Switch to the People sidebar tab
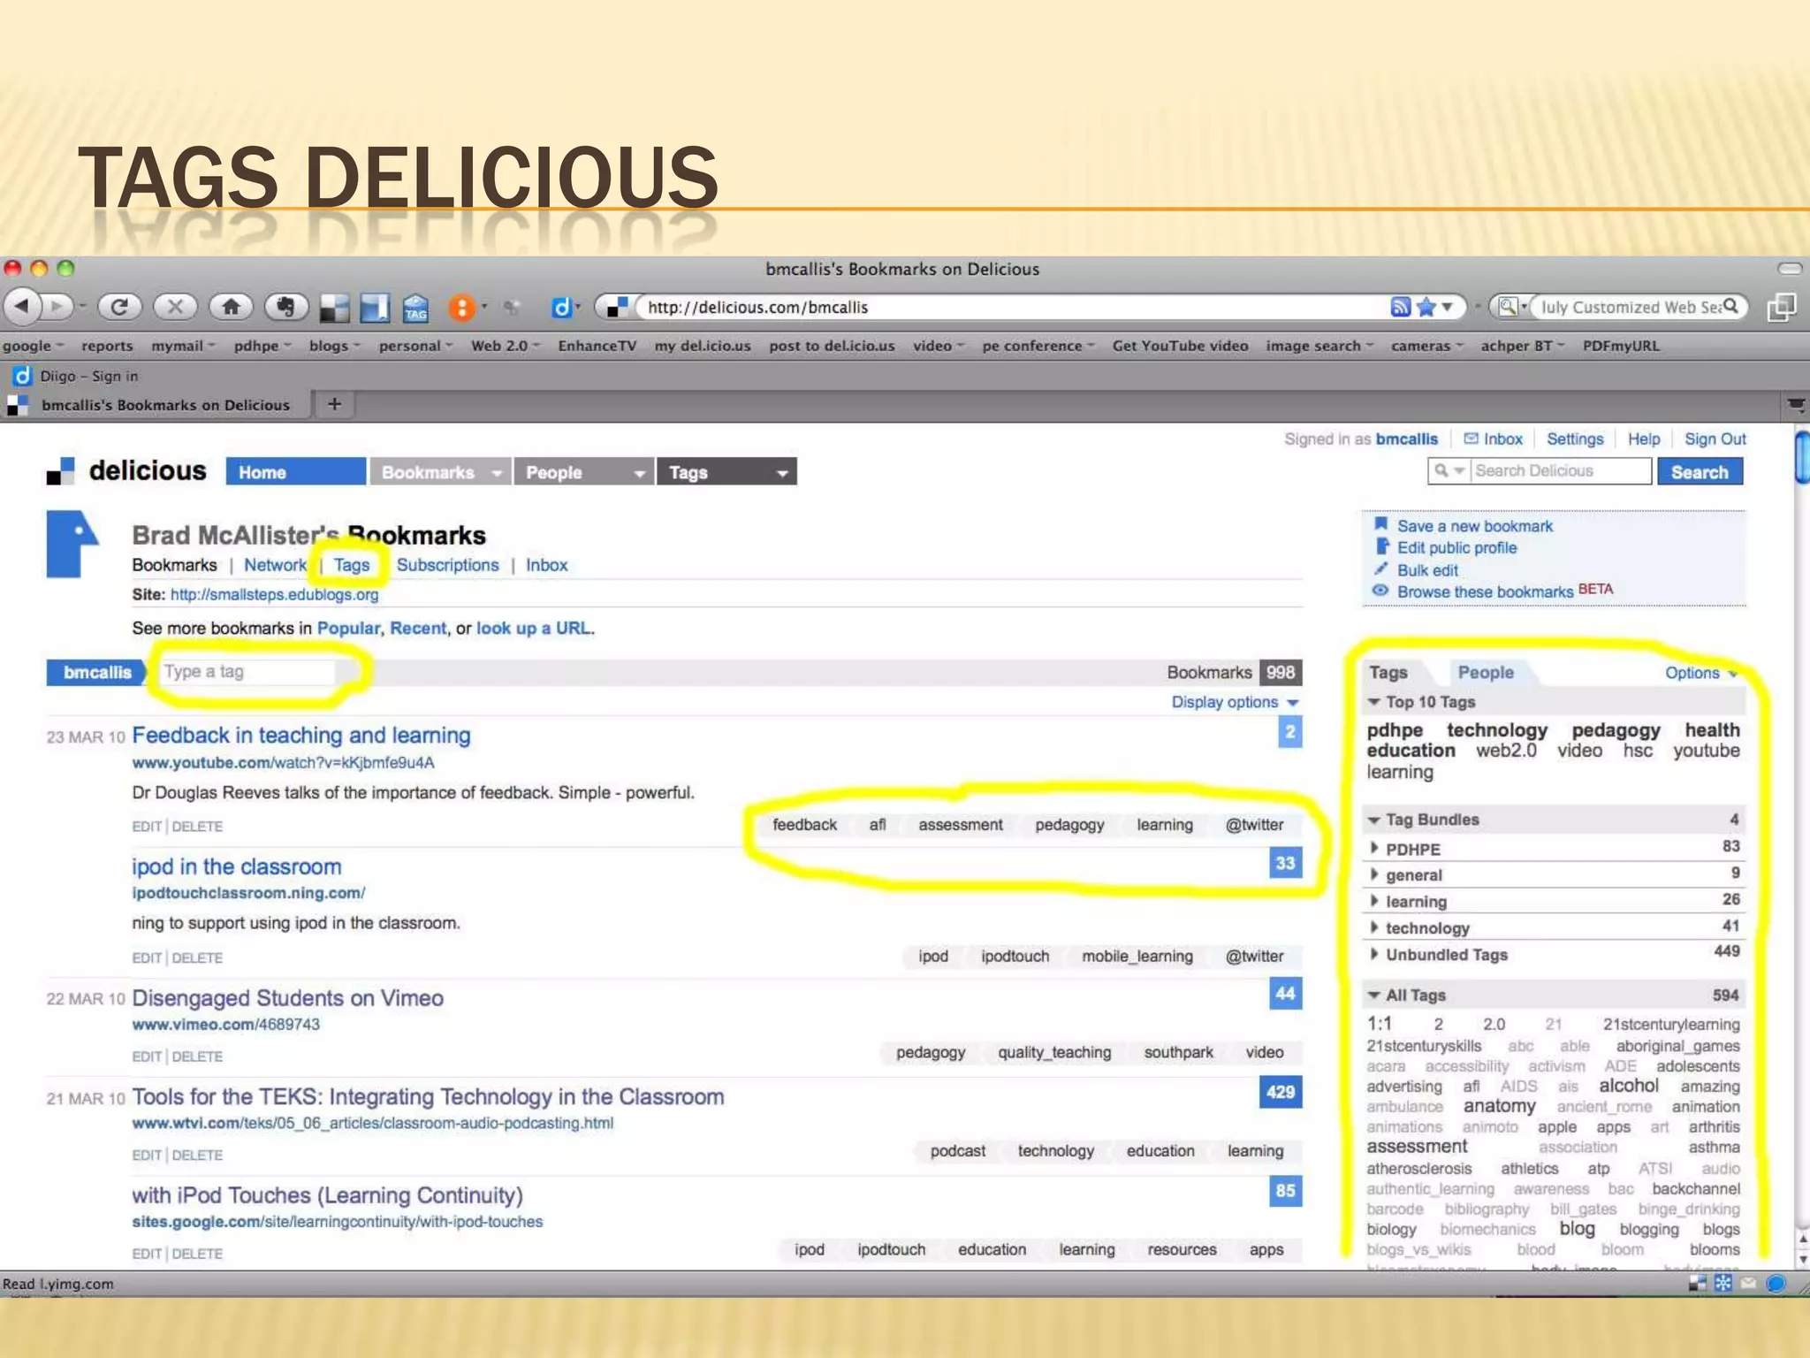This screenshot has width=1810, height=1358. (1485, 673)
